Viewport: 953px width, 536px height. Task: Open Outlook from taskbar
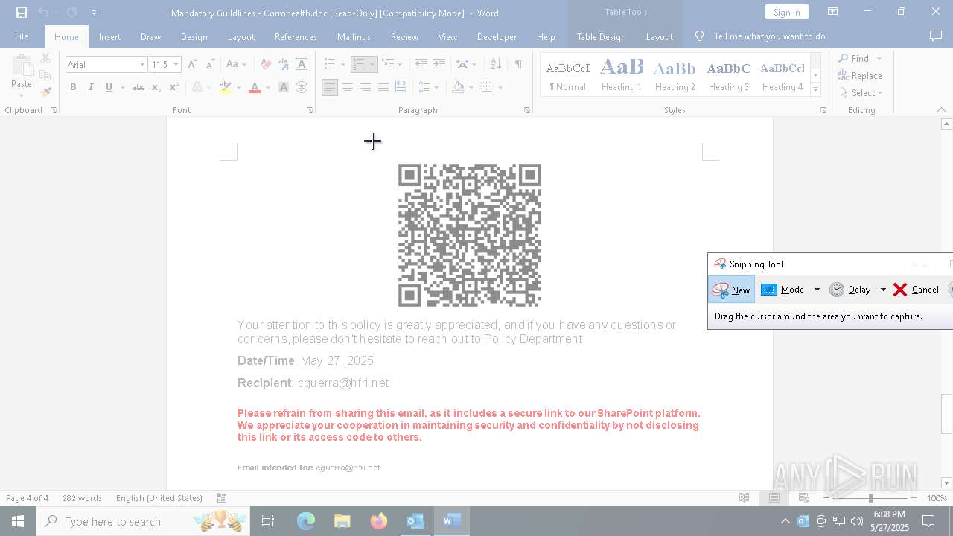[415, 521]
